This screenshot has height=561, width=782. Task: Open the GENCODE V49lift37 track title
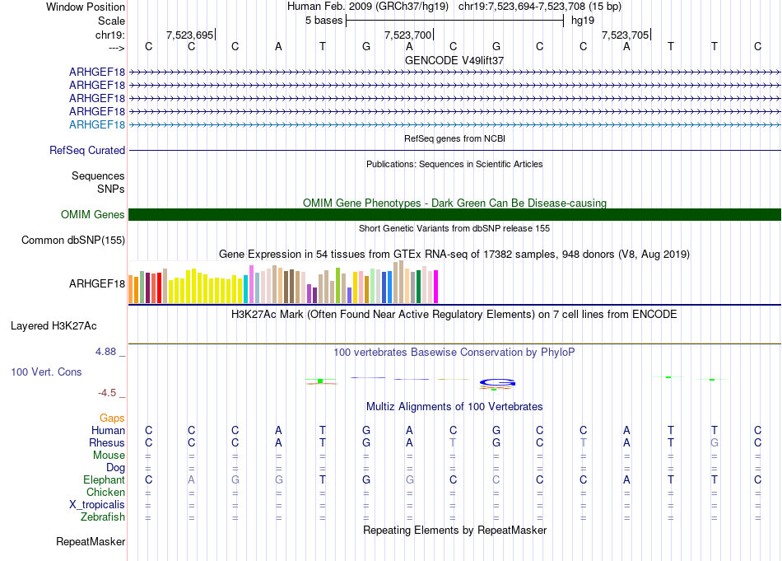(454, 61)
